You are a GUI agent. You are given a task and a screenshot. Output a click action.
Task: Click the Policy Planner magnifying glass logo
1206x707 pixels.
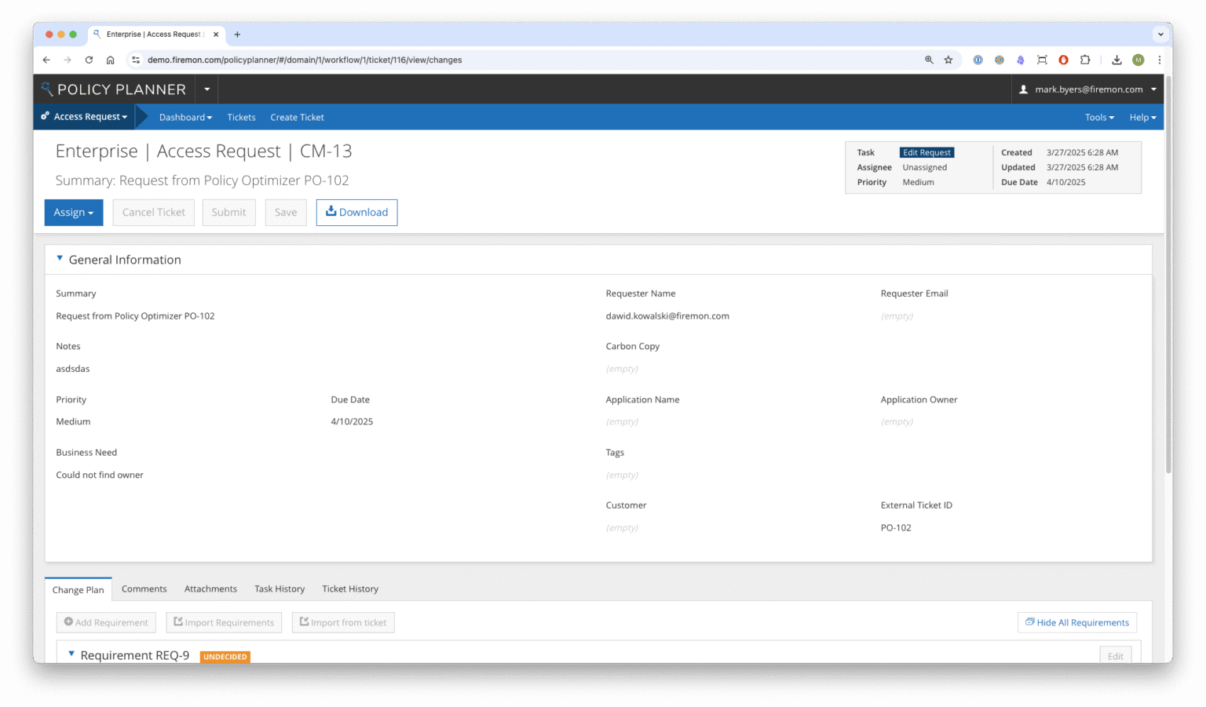pos(47,89)
